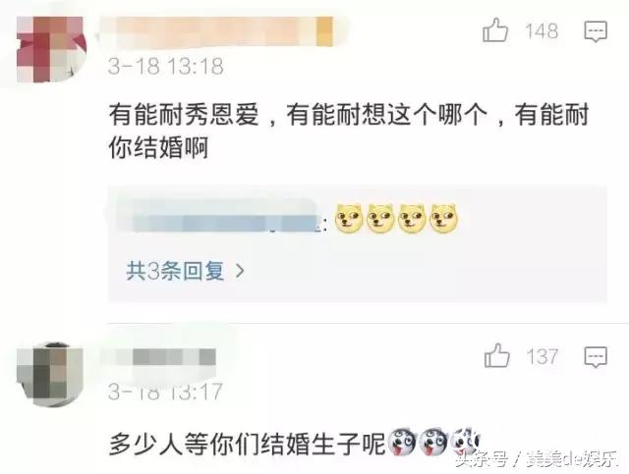Reply using second comment's speech bubble icon
Image resolution: width=629 pixels, height=474 pixels.
click(x=596, y=357)
